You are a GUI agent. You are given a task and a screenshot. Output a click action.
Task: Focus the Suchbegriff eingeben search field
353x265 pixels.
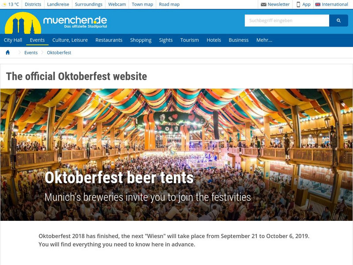[x=287, y=20]
